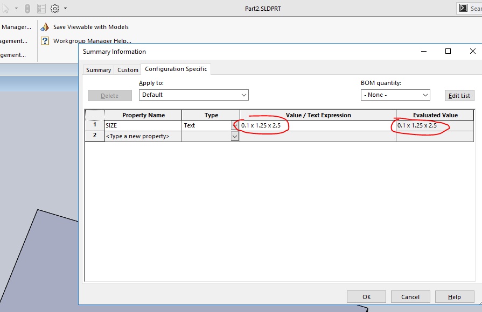Maximize the Summary Information dialog
This screenshot has width=482, height=312.
point(448,51)
